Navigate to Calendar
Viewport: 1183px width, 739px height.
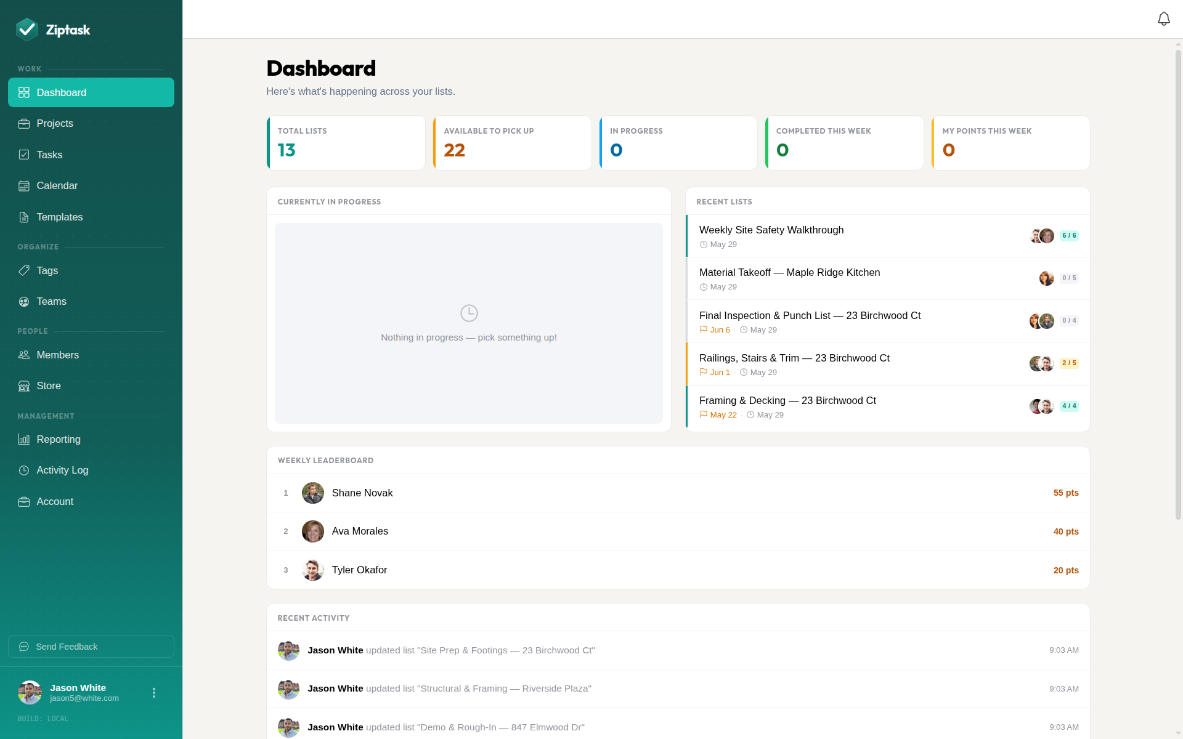pyautogui.click(x=91, y=186)
